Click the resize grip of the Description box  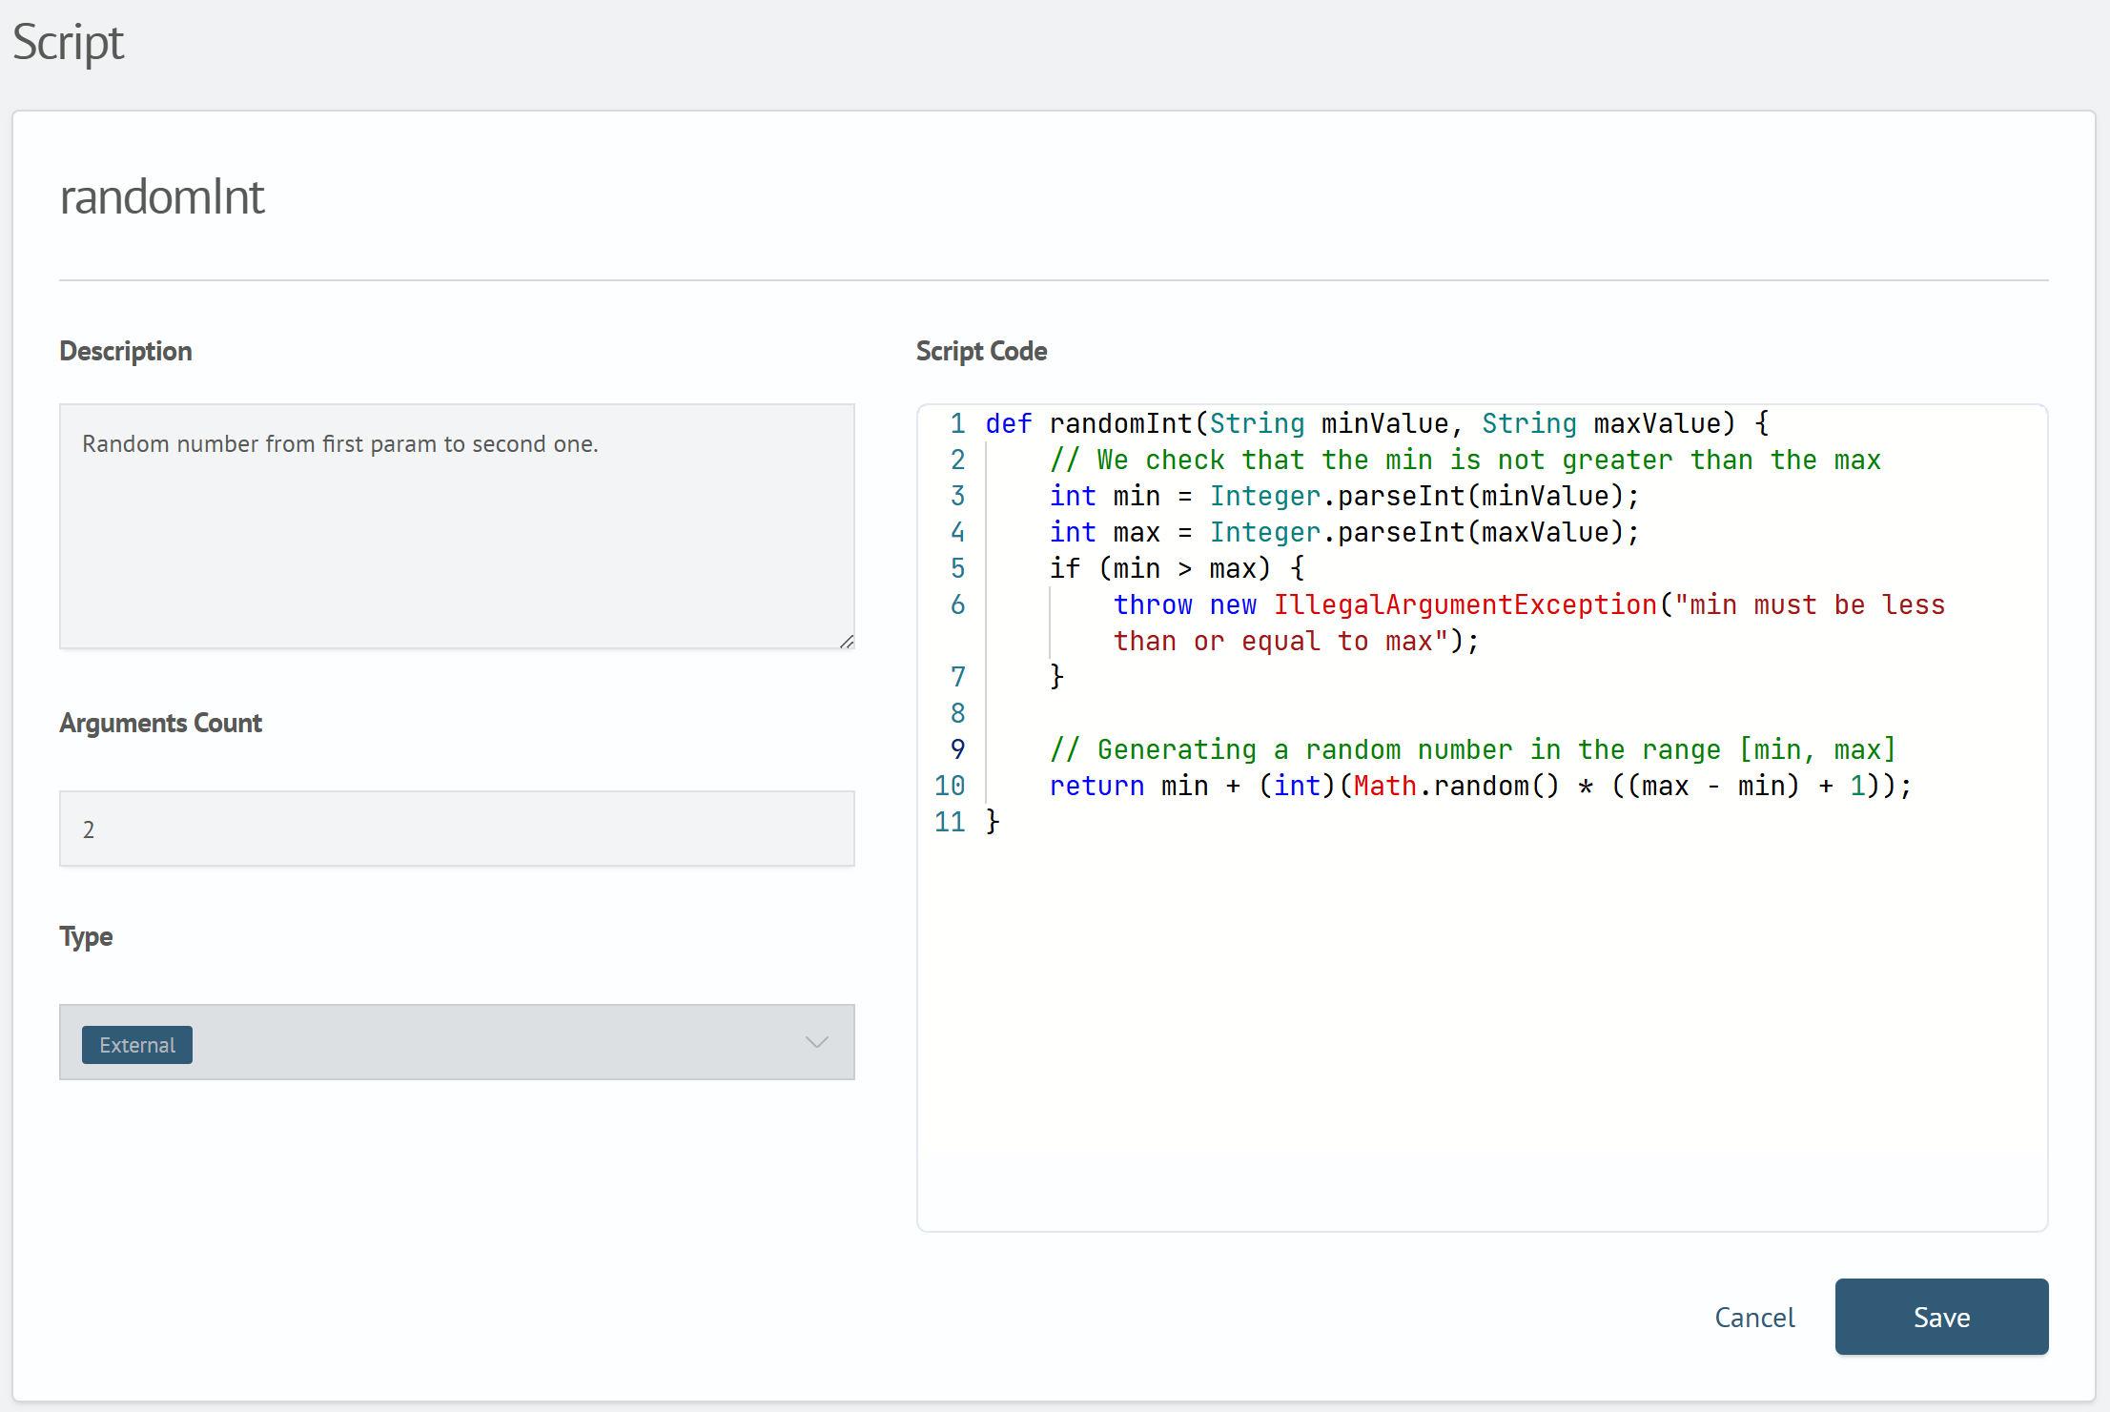coord(847,642)
